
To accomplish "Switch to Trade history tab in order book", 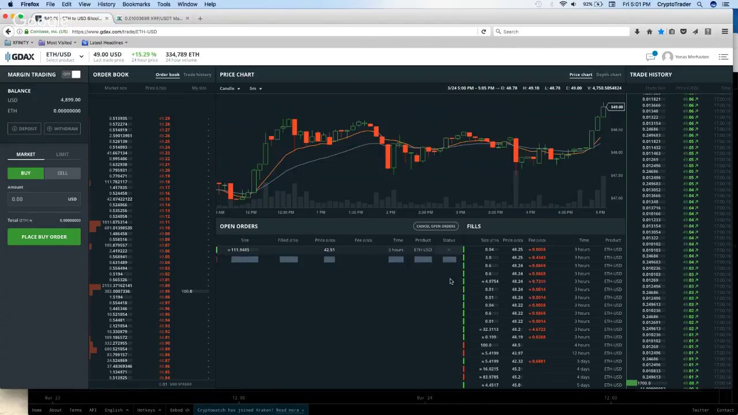I will pyautogui.click(x=197, y=74).
